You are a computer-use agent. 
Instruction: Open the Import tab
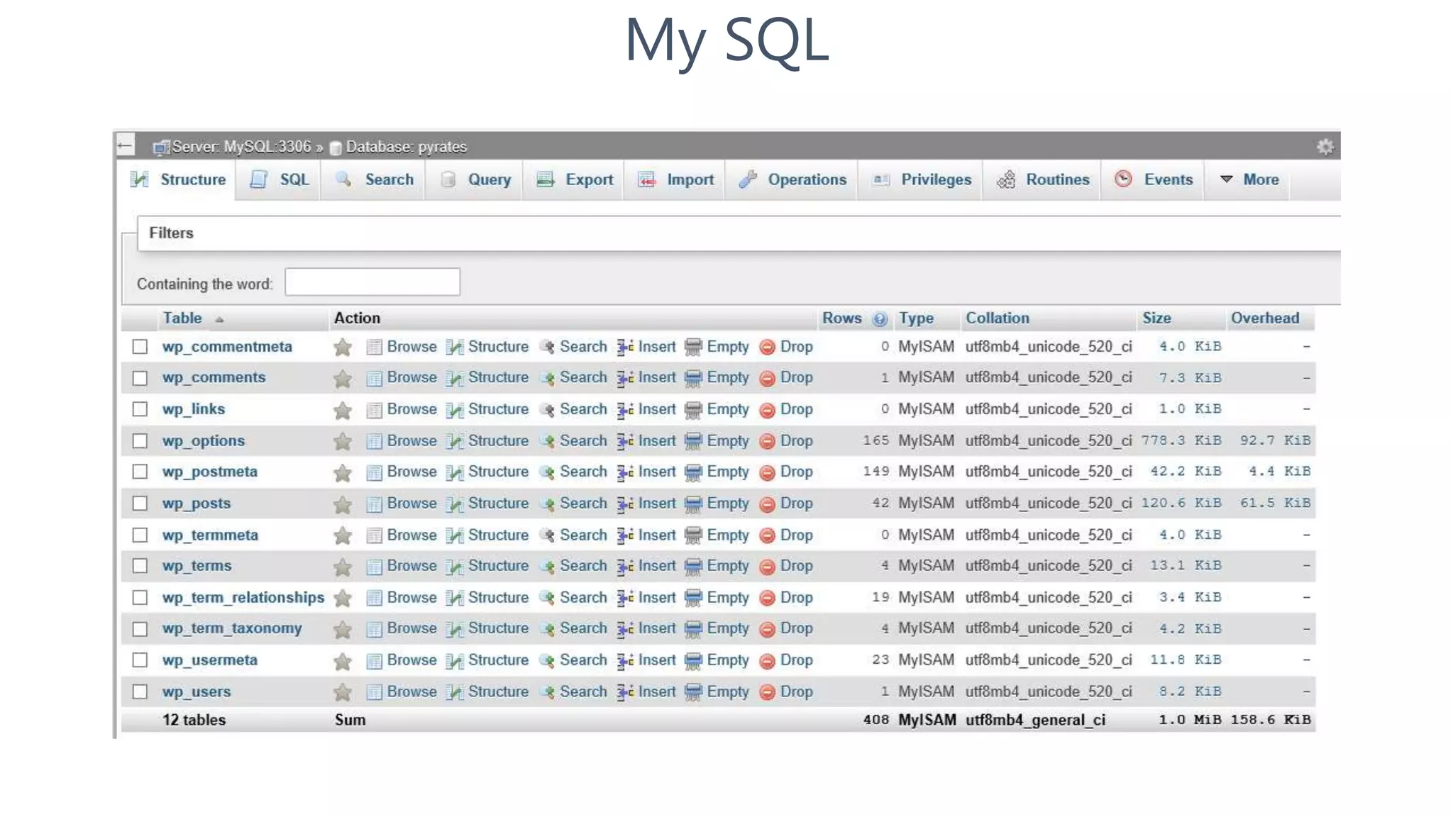[x=676, y=179]
